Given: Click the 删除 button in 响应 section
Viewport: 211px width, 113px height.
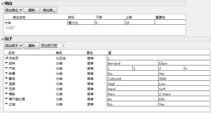Looking at the screenshot, I should coord(31,10).
